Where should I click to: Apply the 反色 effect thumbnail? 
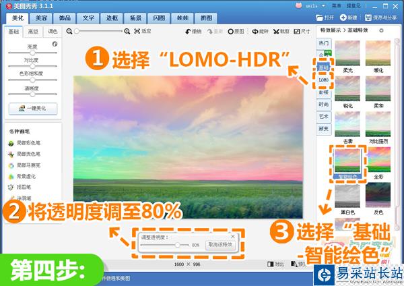[378, 195]
